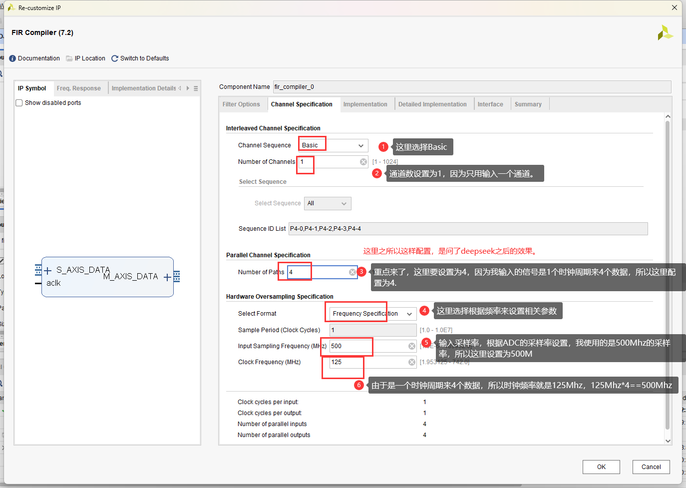
Task: Open the Select Sequence All dropdown
Action: (328, 203)
